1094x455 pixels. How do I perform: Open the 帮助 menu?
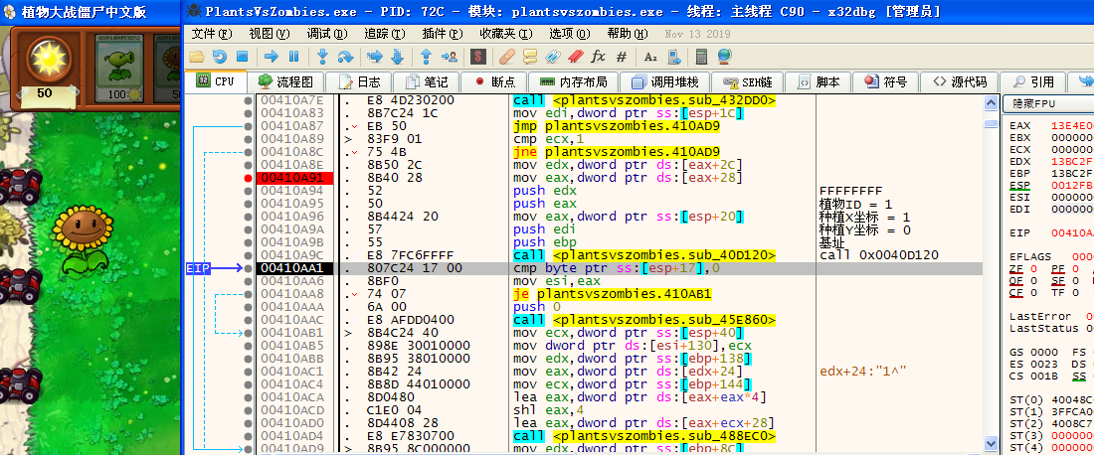[628, 34]
